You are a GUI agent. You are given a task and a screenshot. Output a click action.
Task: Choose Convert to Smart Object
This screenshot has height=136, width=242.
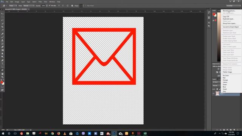[x=231, y=27]
